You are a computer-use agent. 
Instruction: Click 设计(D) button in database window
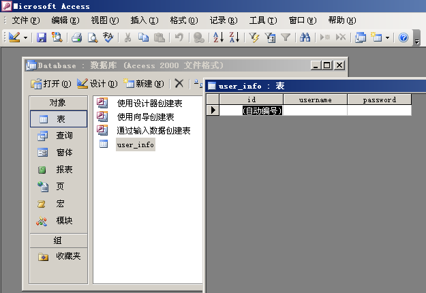click(97, 84)
